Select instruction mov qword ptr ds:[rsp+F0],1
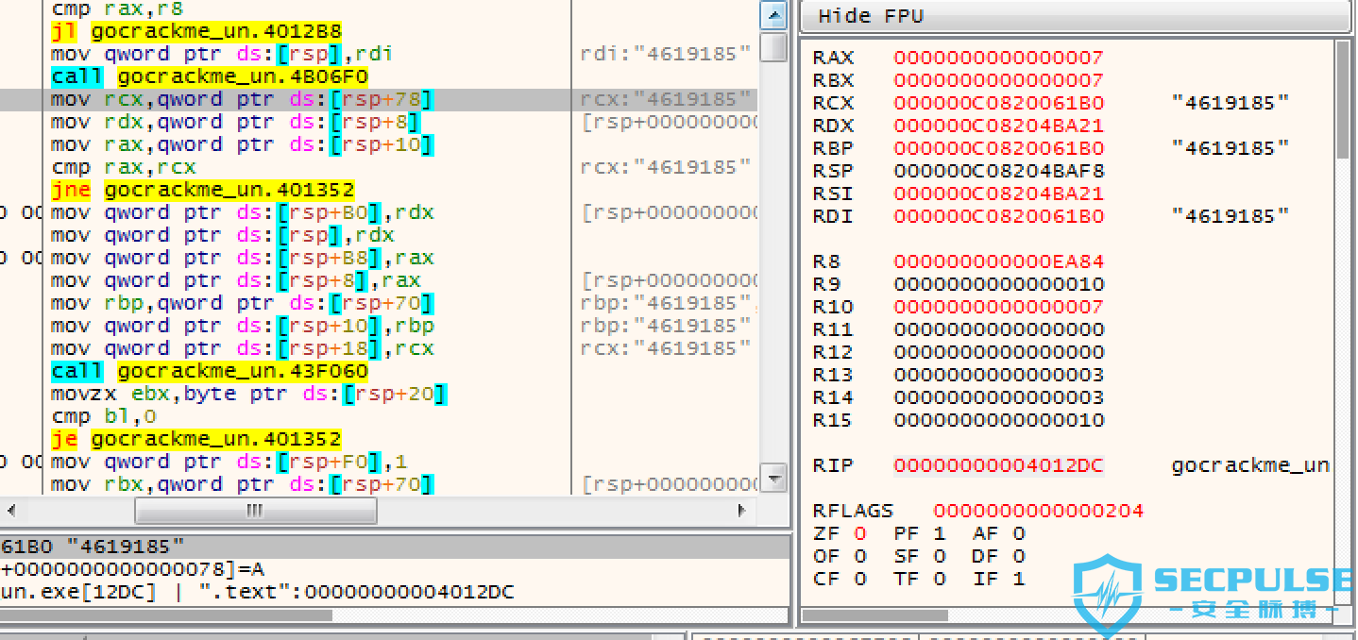 click(x=229, y=462)
